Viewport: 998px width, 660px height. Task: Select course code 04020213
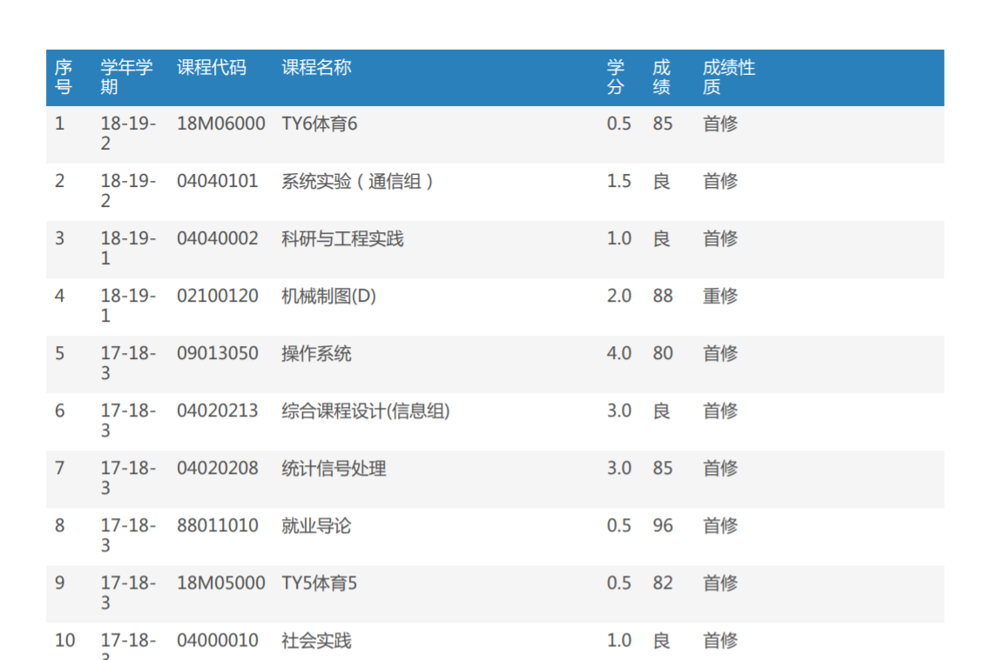coord(218,410)
